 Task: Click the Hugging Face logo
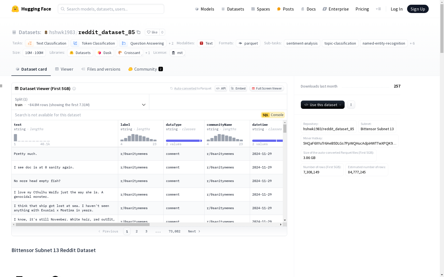[x=31, y=9]
